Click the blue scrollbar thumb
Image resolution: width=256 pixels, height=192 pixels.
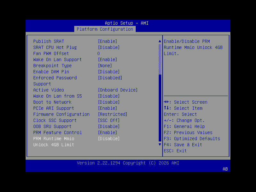click(x=160, y=108)
